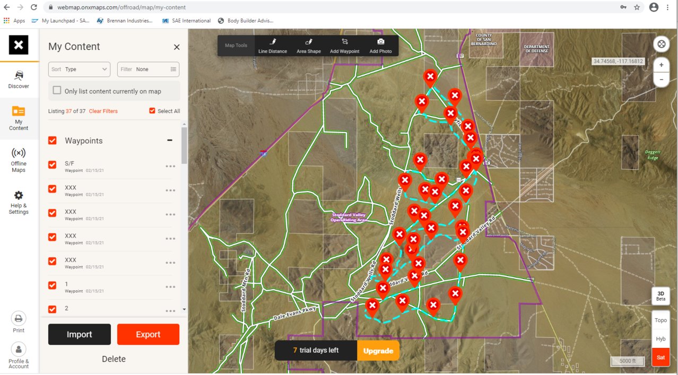Viewport: 678px width, 375px height.
Task: Click Delete below Import
Action: [114, 359]
